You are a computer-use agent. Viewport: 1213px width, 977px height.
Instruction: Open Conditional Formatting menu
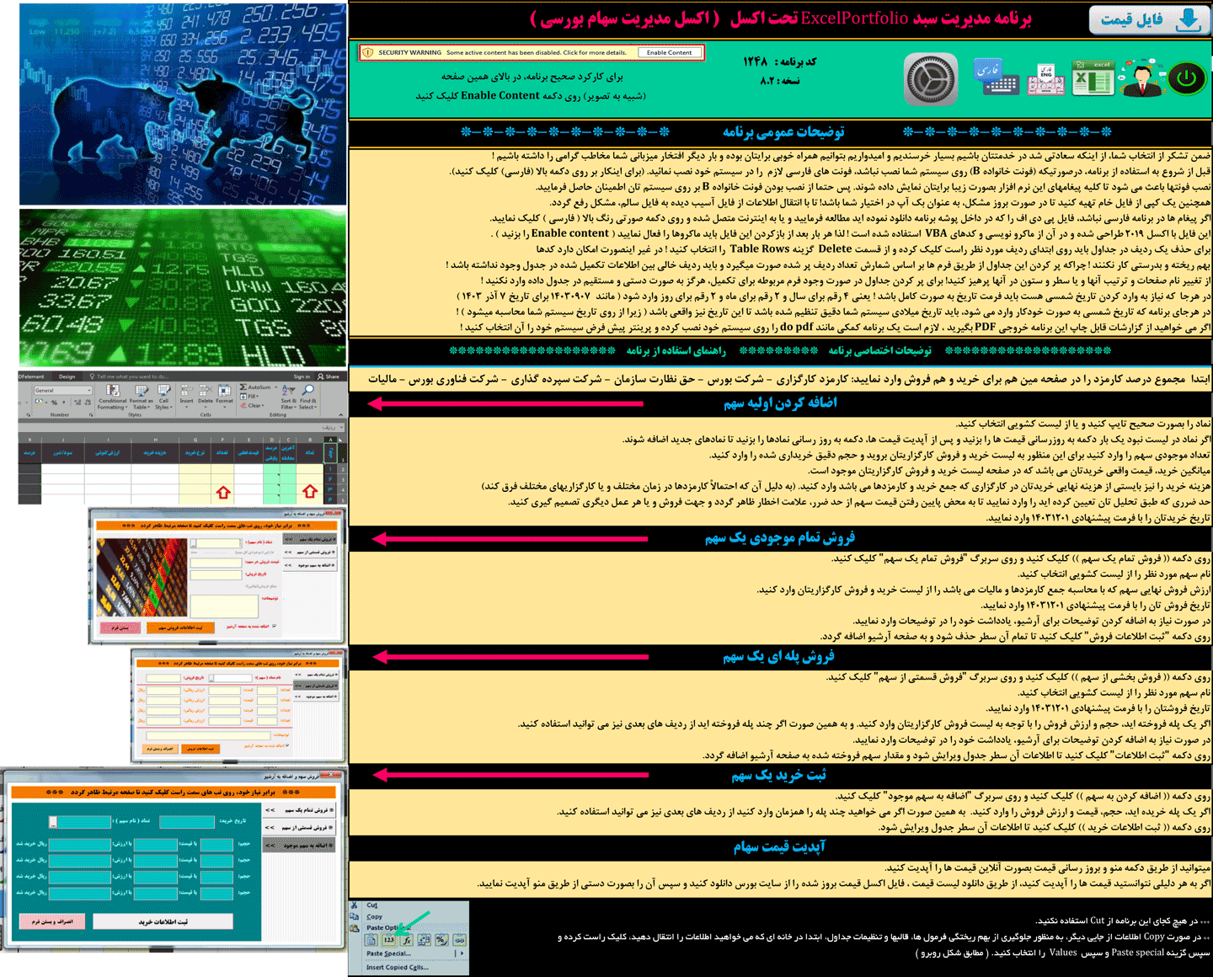pyautogui.click(x=111, y=397)
